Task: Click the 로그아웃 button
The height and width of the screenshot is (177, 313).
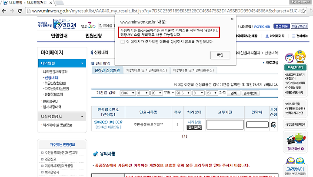Action: coord(281,27)
